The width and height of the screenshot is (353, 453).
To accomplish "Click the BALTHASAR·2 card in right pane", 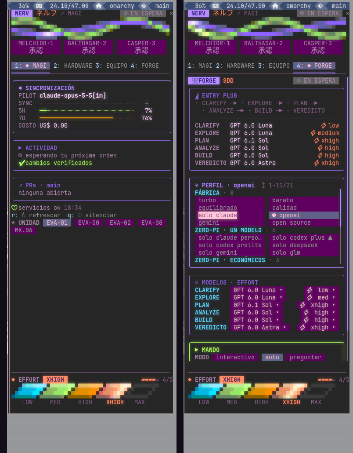I will (x=265, y=47).
